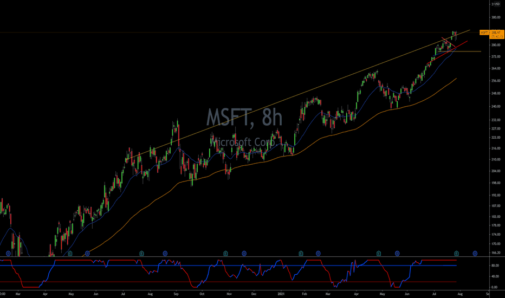The image size is (505, 298).
Task: Click the 178.00 price axis label
Action: (496, 225)
